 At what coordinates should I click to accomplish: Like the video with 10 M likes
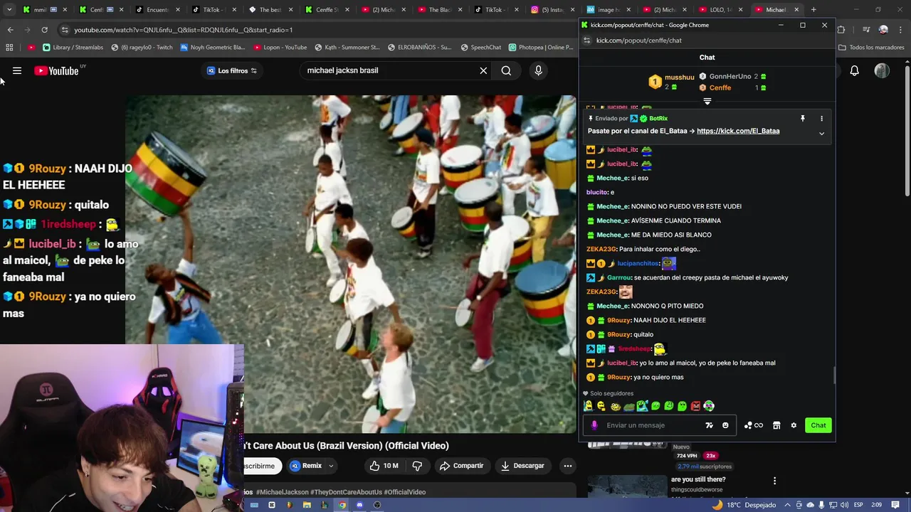[384, 466]
